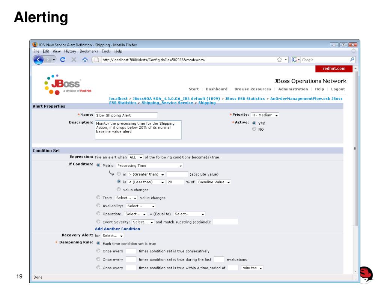The width and height of the screenshot is (384, 288).
Task: Open the minutes time unit dropdown
Action: (252, 268)
